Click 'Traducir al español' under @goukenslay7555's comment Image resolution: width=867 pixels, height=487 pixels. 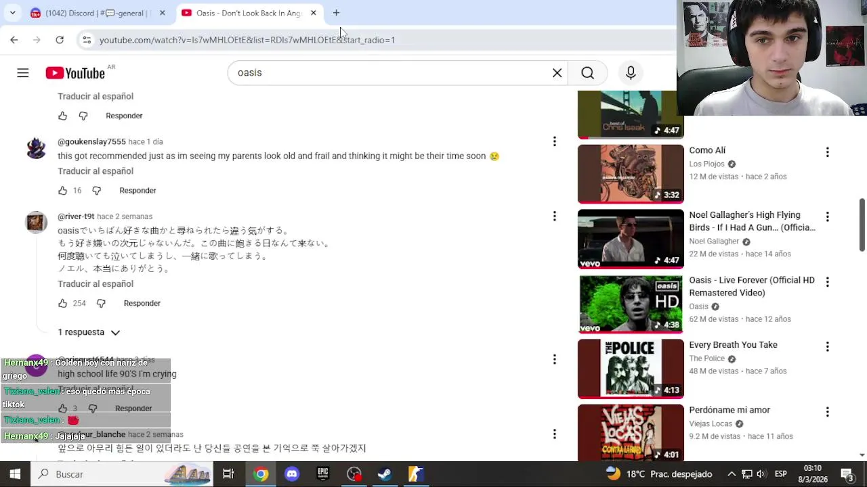pos(96,171)
